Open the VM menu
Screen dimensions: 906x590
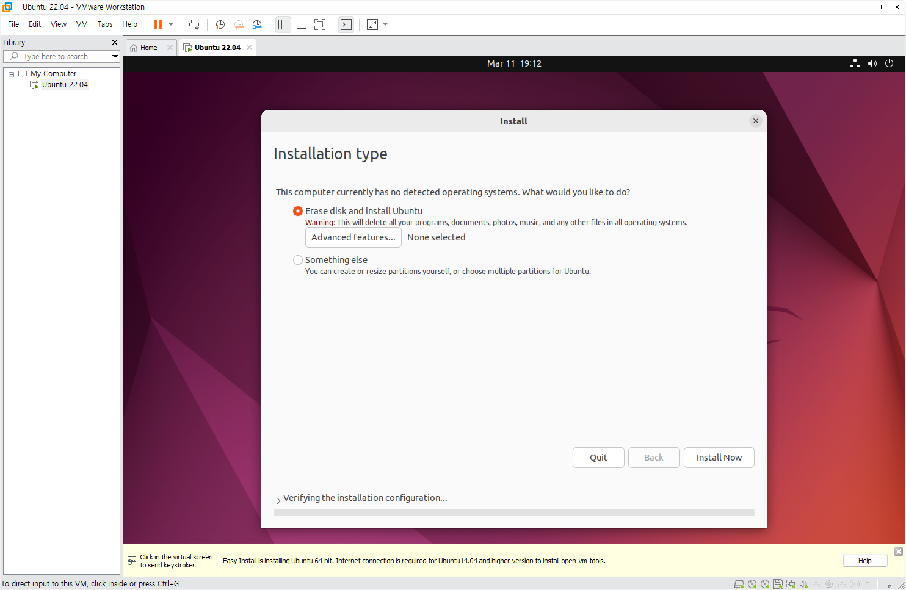coord(82,24)
